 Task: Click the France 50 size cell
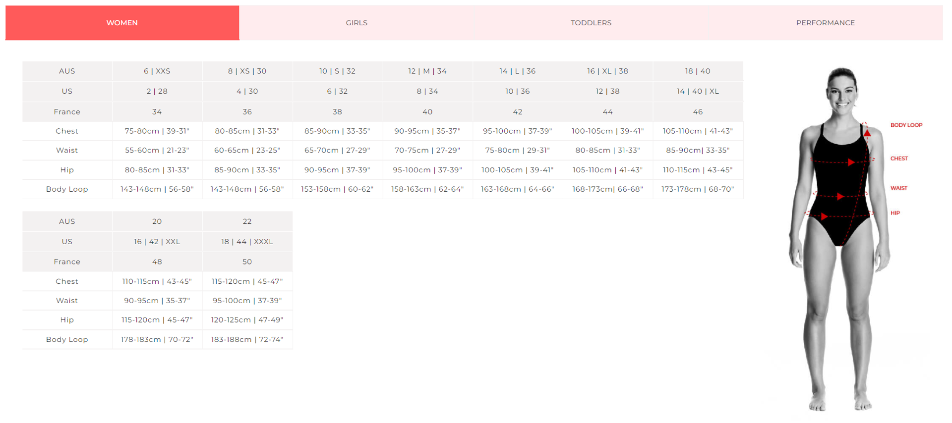pos(247,262)
